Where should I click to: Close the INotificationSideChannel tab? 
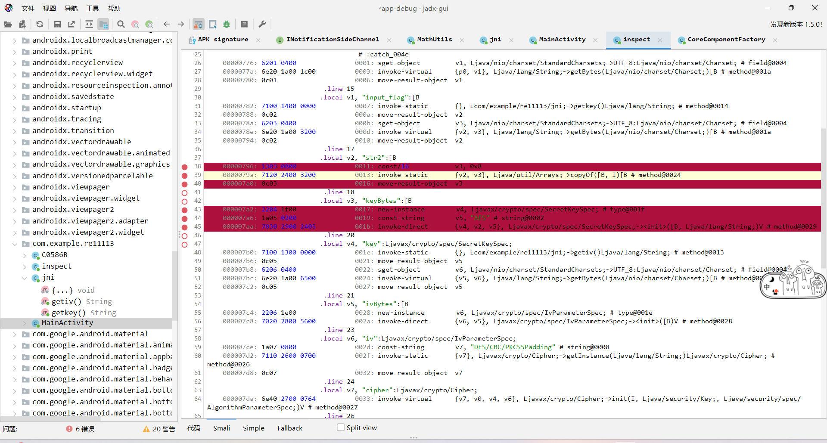389,40
